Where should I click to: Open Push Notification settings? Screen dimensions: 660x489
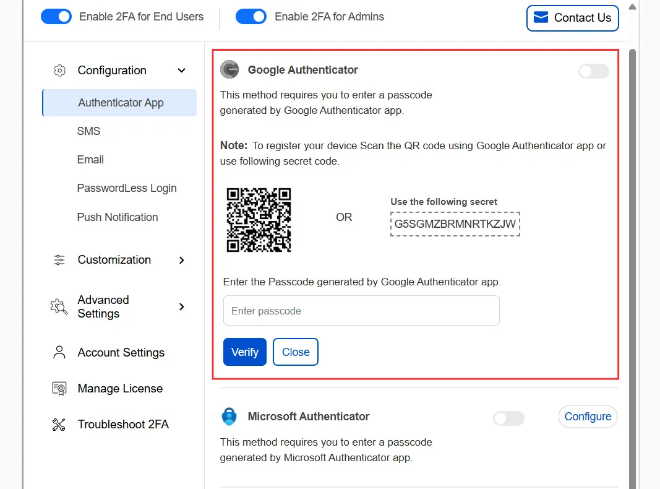[x=118, y=217]
